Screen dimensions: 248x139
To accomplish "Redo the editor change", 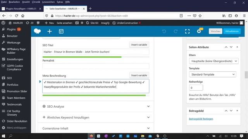I will 176,31.
